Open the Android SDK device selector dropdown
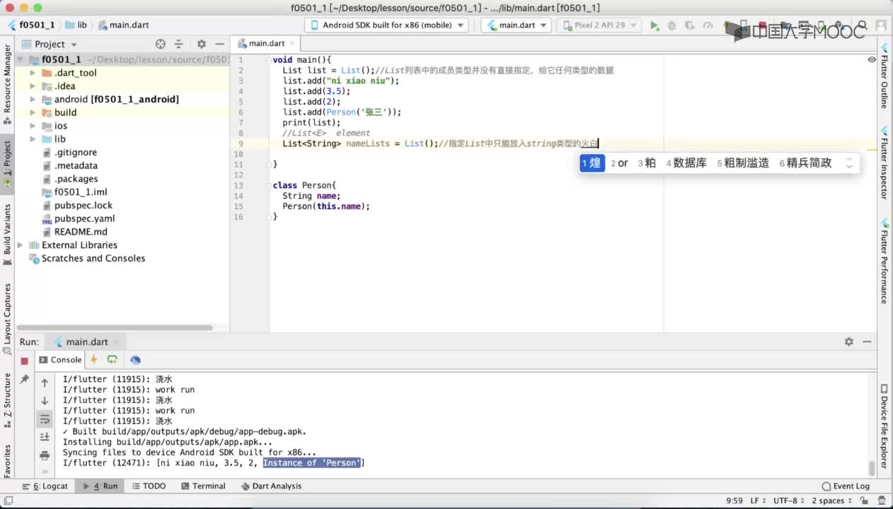The width and height of the screenshot is (893, 509). click(x=386, y=25)
